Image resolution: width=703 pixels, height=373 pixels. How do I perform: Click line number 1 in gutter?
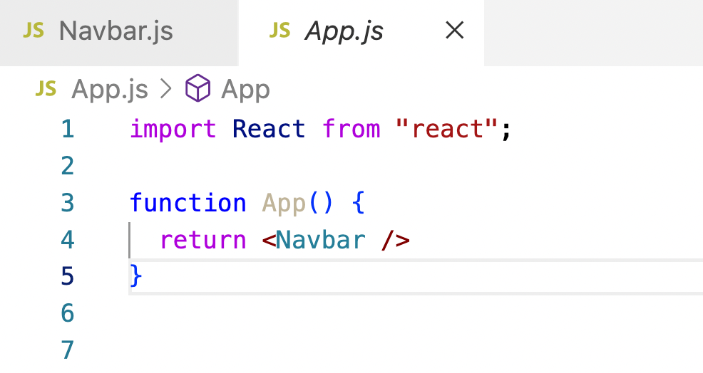[x=67, y=129]
